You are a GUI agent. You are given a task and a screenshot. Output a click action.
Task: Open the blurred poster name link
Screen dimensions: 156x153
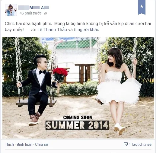(x=34, y=8)
